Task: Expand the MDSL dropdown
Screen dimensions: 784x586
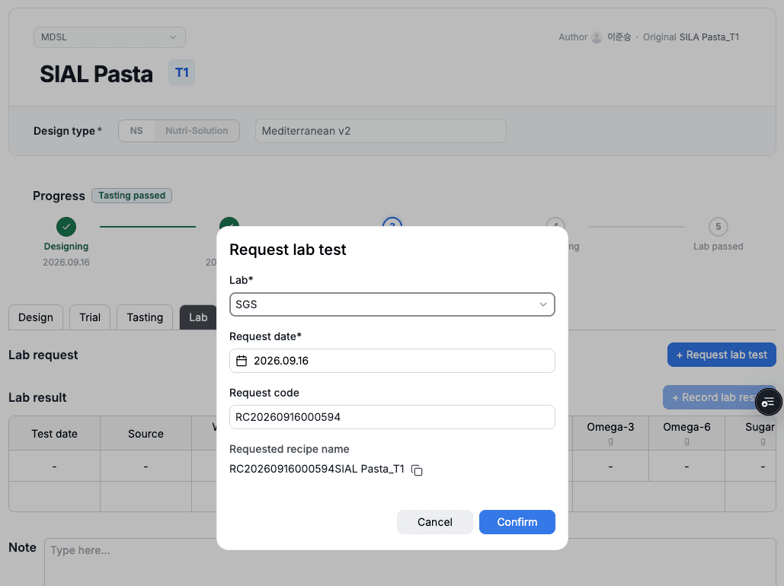Action: [110, 37]
